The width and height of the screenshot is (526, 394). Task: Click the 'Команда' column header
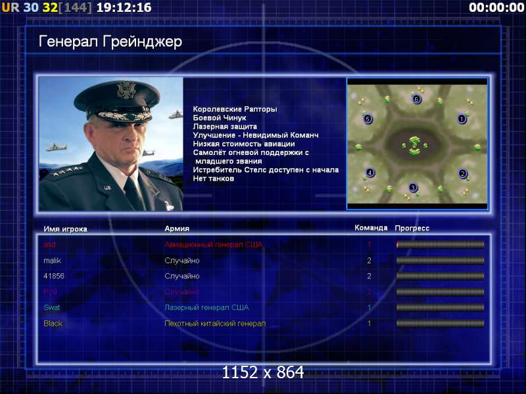point(371,228)
